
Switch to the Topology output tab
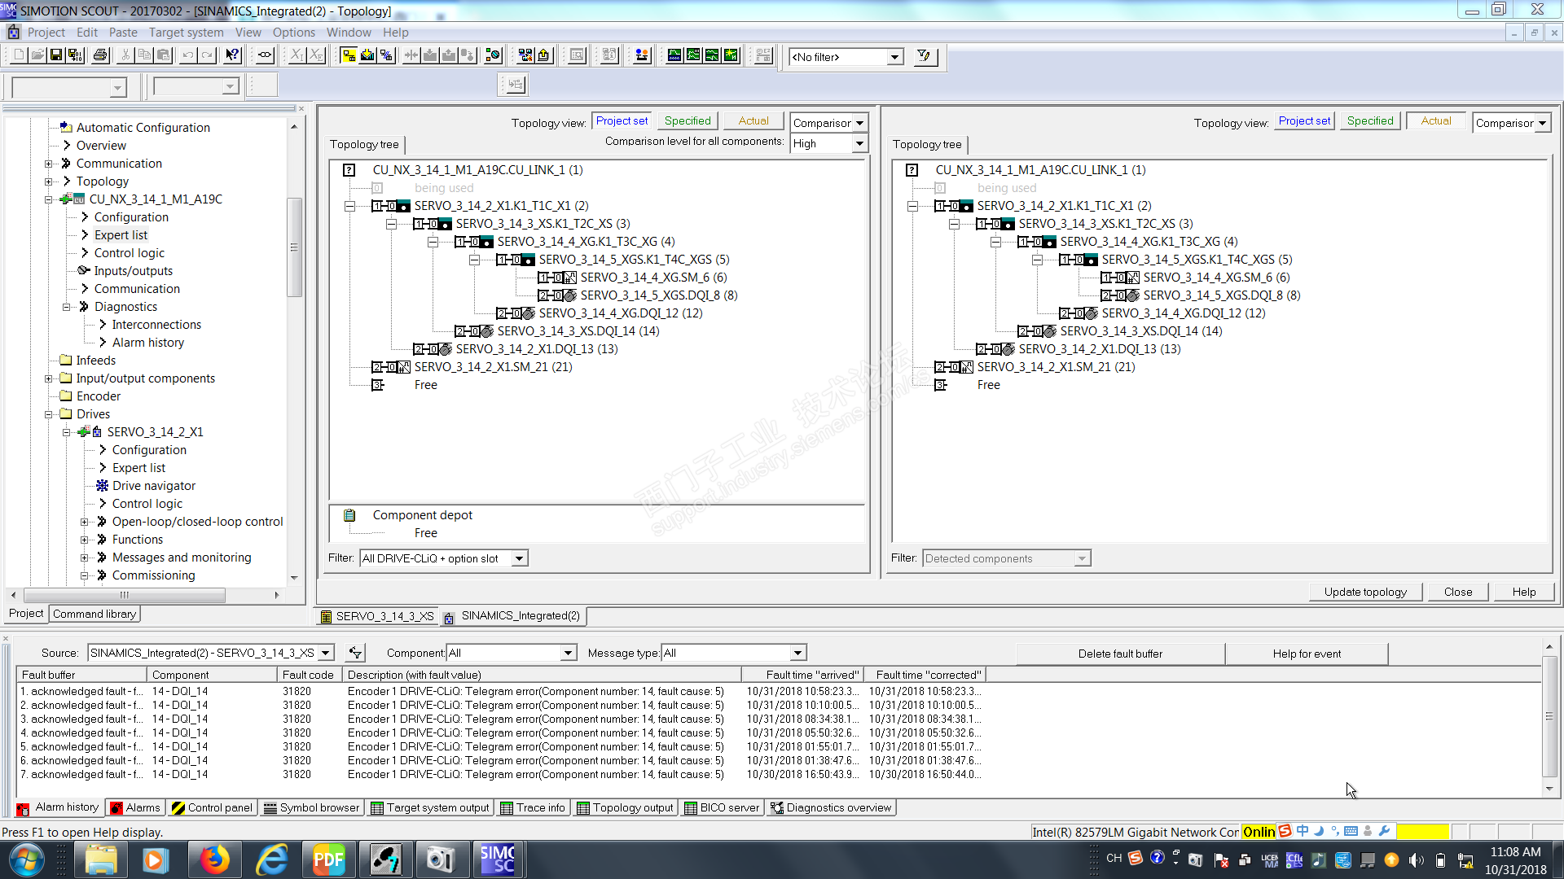[x=625, y=808]
